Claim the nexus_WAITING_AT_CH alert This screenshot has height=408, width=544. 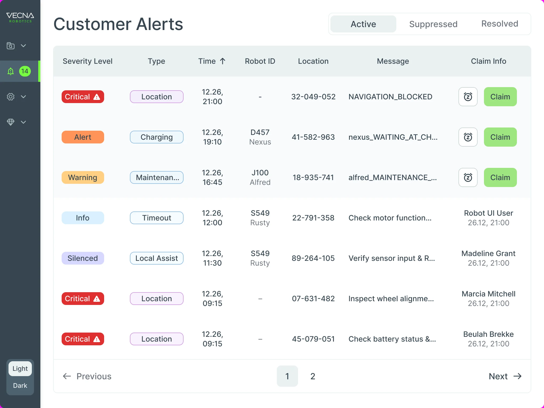[x=500, y=137]
